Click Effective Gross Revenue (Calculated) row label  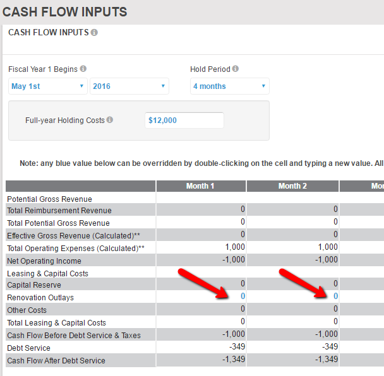[x=75, y=235]
